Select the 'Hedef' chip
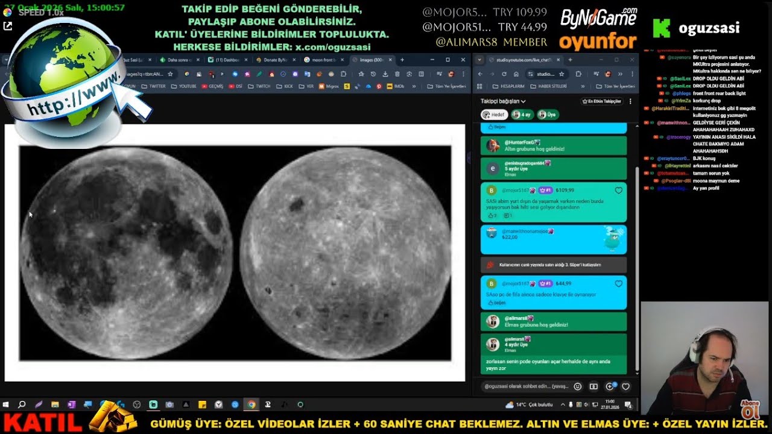The height and width of the screenshot is (434, 772). 495,115
